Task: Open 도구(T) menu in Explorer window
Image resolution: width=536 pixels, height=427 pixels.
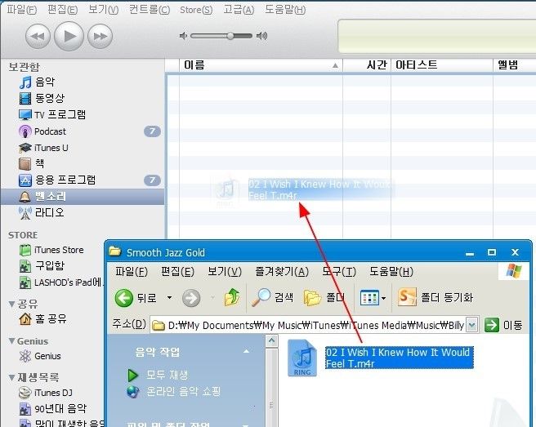Action: [x=339, y=272]
